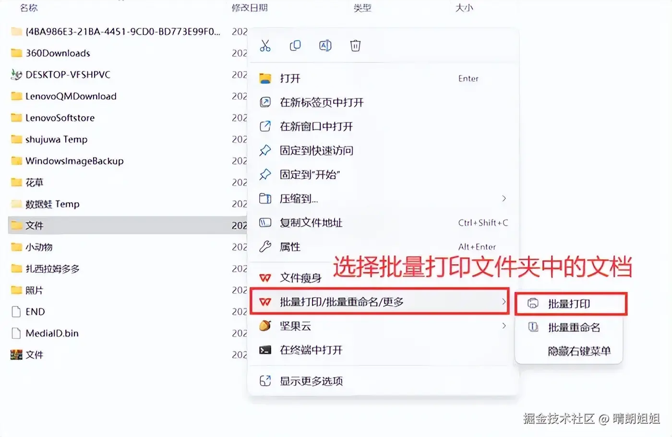Screen dimensions: 672x437
Task: Select the 360Downloads folder
Action: (x=58, y=53)
